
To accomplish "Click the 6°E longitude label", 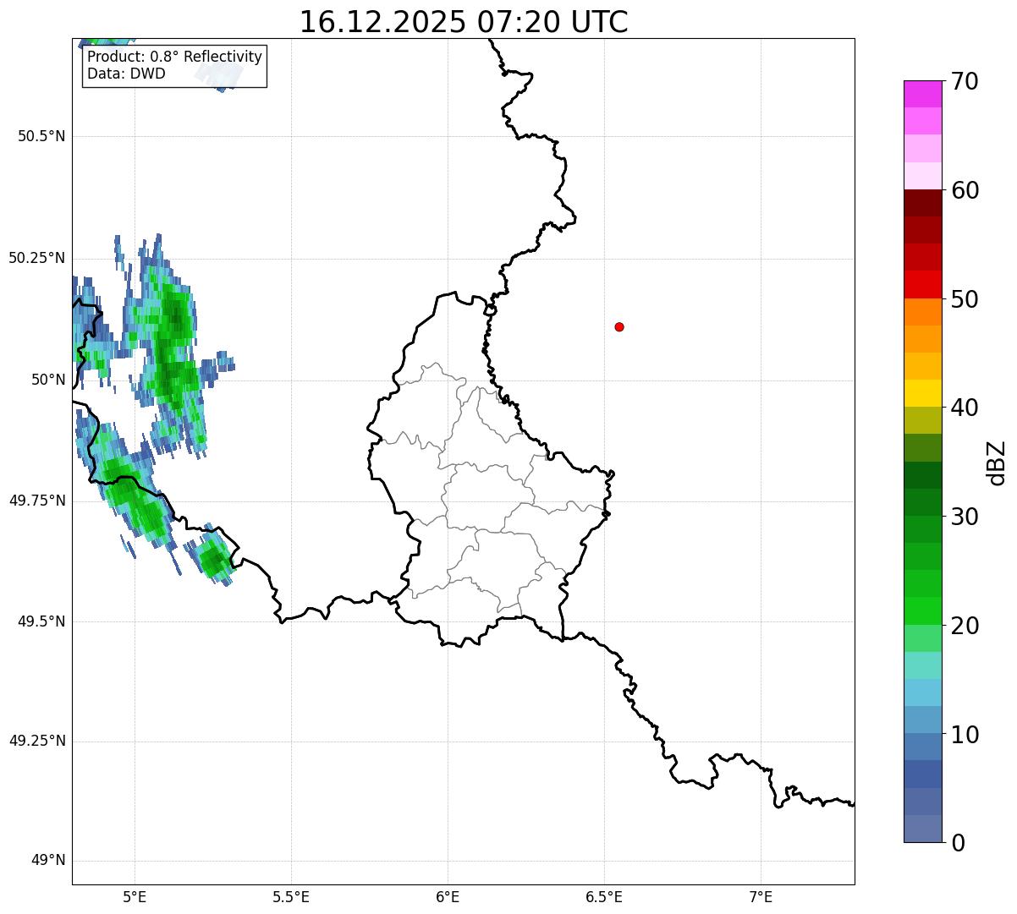I will (448, 897).
